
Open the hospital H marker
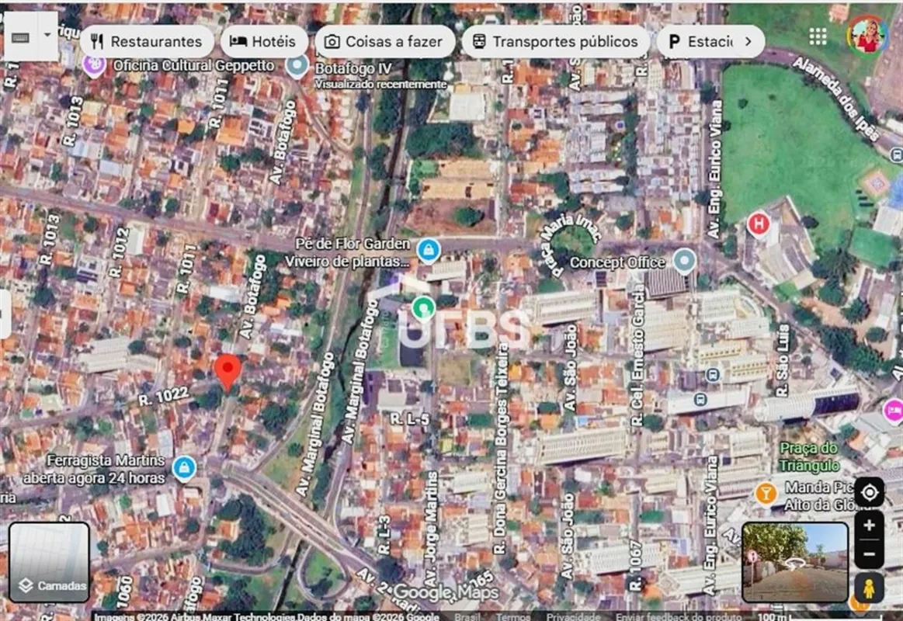(759, 224)
